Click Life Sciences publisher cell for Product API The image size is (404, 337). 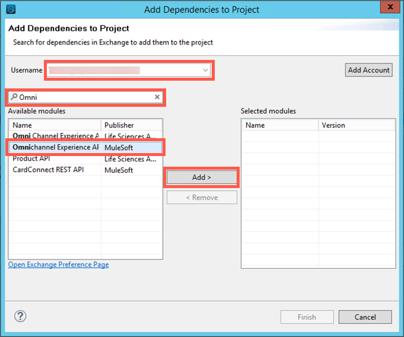click(x=130, y=159)
